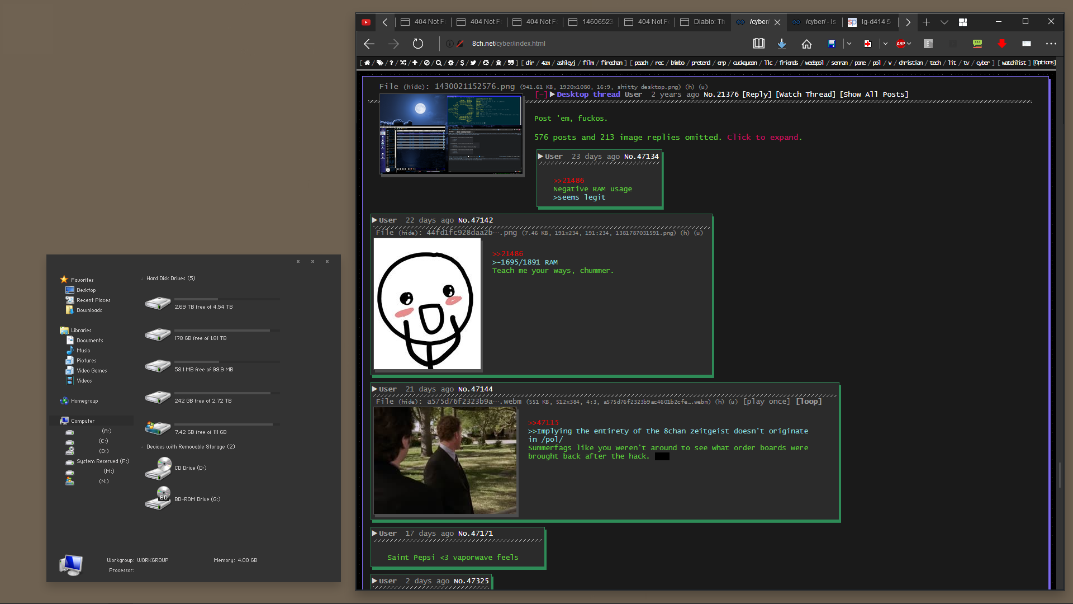Screen dimensions: 1073x604
Task: Click the board list home icon
Action: click(367, 63)
